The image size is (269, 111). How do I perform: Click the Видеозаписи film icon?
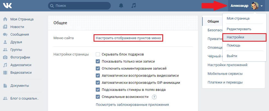pos(5,73)
